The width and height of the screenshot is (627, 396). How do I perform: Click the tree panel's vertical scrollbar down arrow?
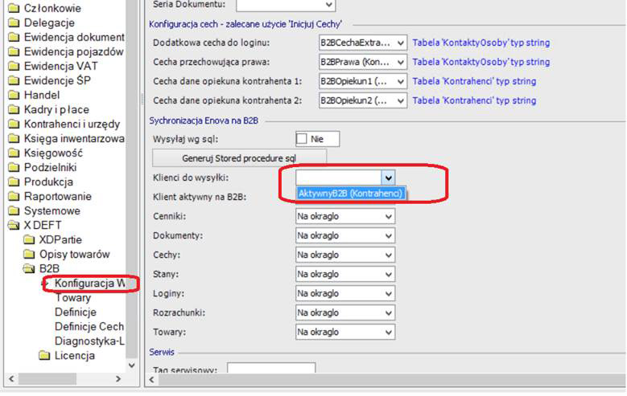coord(132,364)
